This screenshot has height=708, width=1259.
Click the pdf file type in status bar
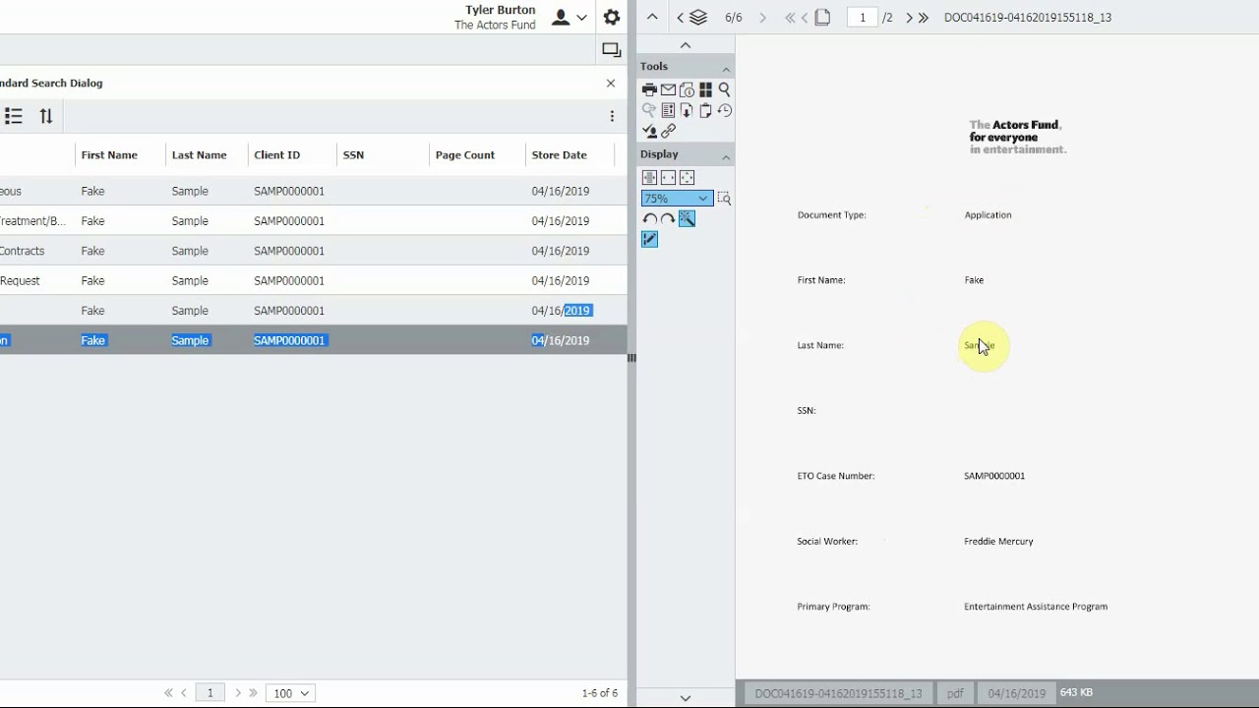coord(955,693)
